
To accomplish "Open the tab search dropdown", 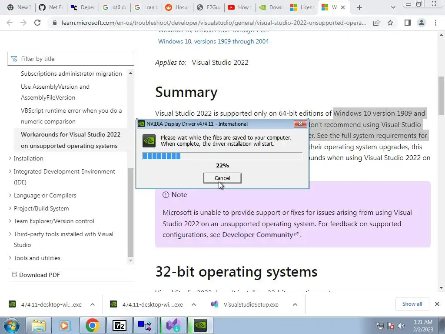I will tap(393, 7).
